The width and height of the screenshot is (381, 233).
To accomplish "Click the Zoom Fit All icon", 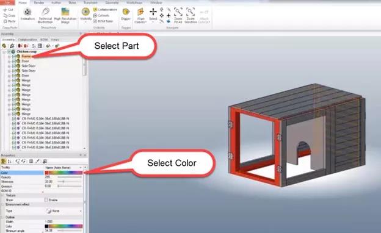I will point(178,15).
